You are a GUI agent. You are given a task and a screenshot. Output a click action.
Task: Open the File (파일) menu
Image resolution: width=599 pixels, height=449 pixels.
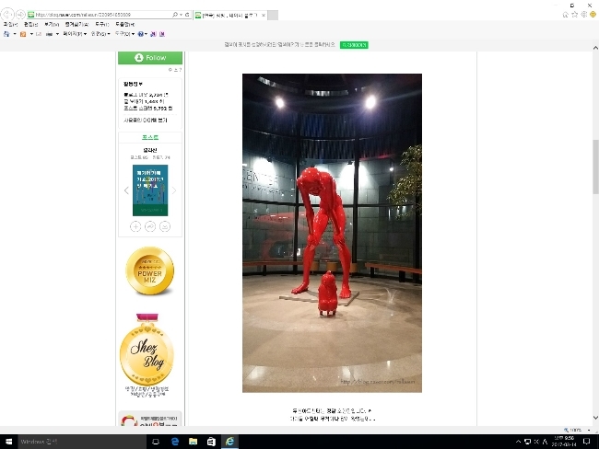[x=10, y=24]
